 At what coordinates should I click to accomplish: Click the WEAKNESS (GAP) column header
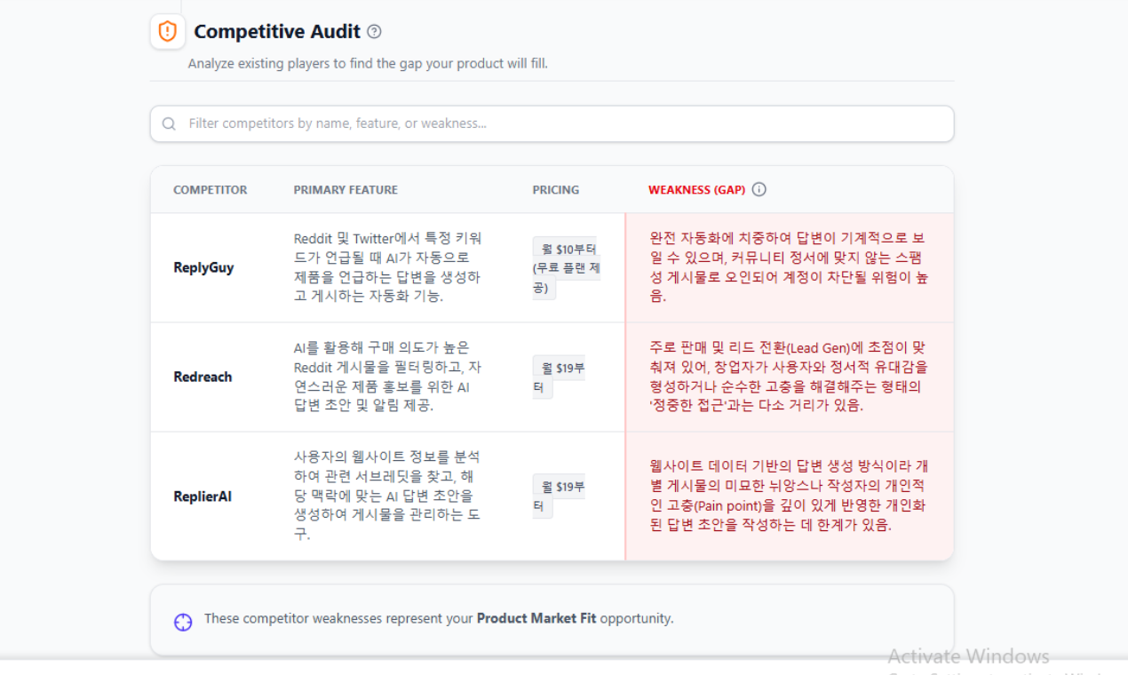[x=701, y=189]
